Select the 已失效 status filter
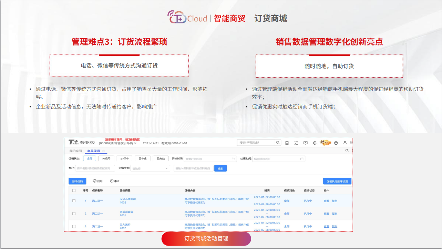The image size is (442, 249). pos(161,158)
